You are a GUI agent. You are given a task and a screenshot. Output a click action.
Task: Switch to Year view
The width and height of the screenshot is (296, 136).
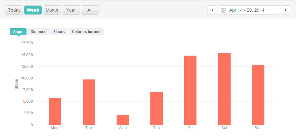click(71, 10)
